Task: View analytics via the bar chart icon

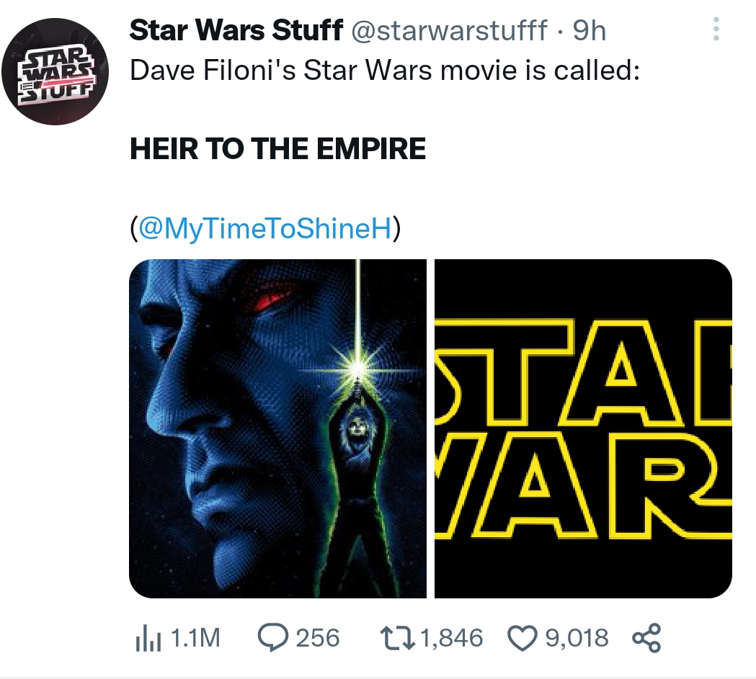Action: [147, 637]
